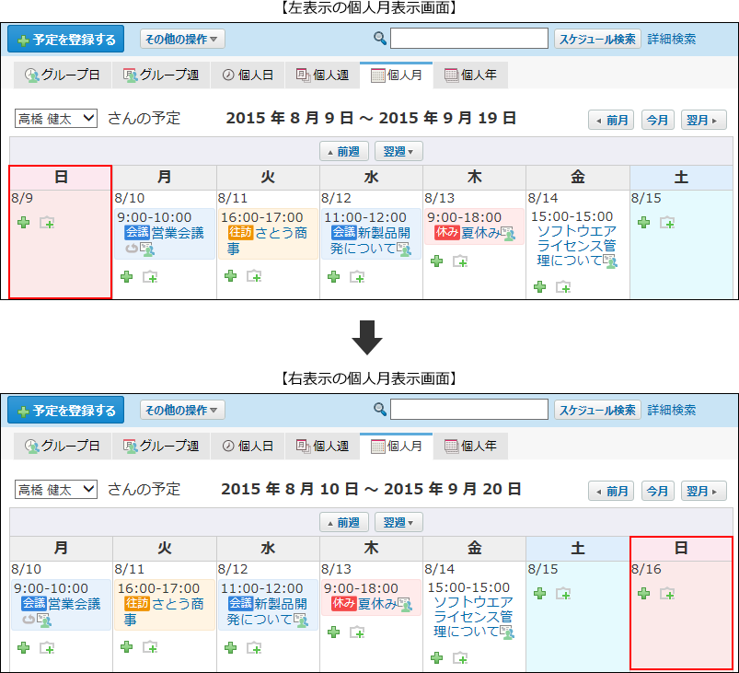739x673 pixels.
Task: Open 営業会議 event in bottom calendar
Action: pos(75,604)
